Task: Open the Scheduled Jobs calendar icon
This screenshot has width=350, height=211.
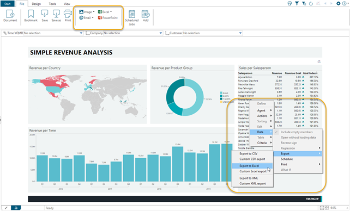Action: click(132, 14)
